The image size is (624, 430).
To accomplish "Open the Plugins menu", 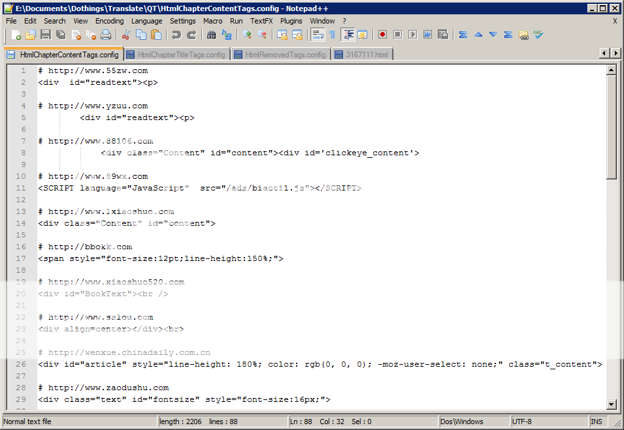I will tap(291, 21).
